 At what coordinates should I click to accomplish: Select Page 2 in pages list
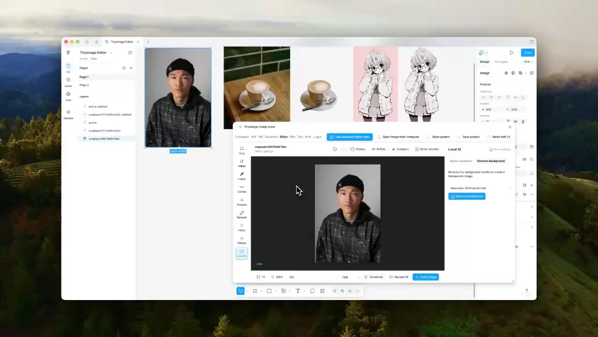pos(84,85)
